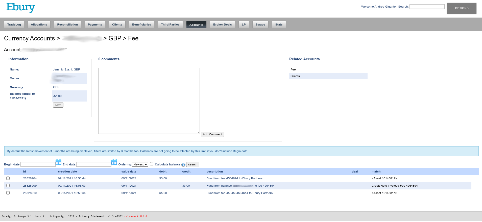This screenshot has height=222, width=482.
Task: Open the Ordering dropdown set to Newest
Action: coord(140,164)
